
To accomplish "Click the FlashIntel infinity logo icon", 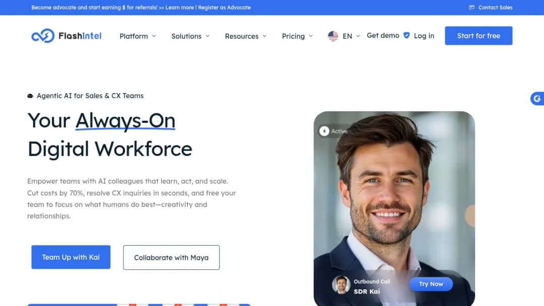I will pos(43,36).
